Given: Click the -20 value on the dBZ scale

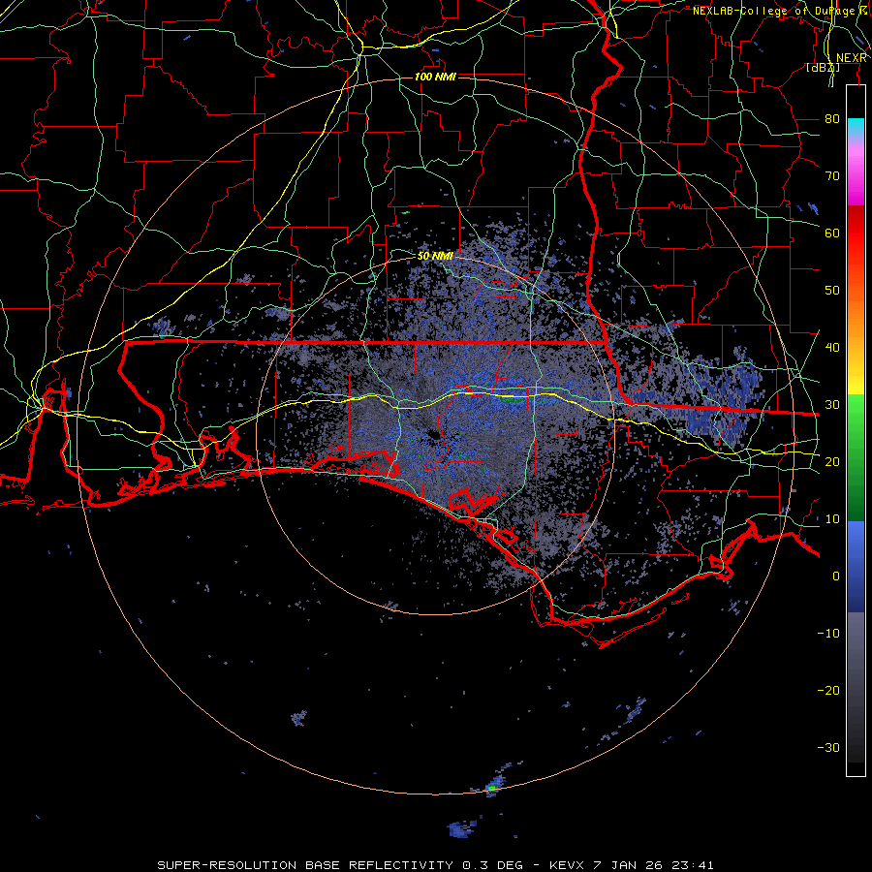Looking at the screenshot, I should pos(828,690).
